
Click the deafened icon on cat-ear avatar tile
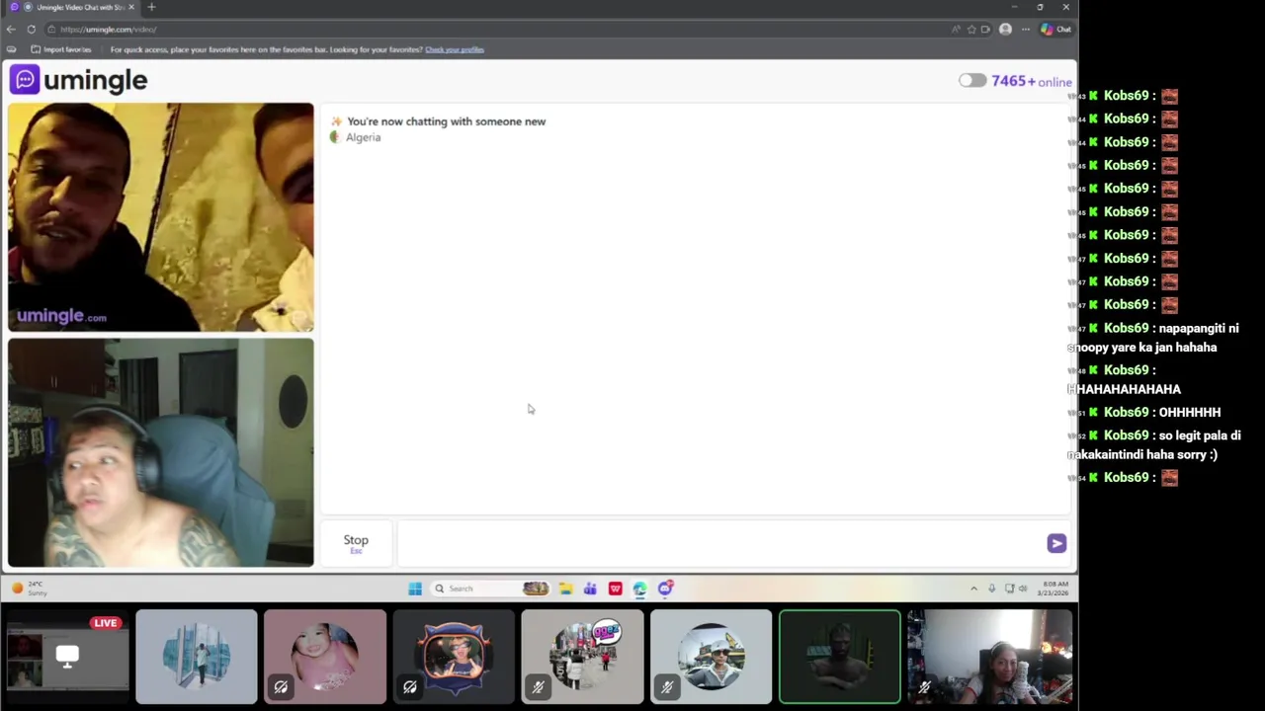tap(409, 687)
